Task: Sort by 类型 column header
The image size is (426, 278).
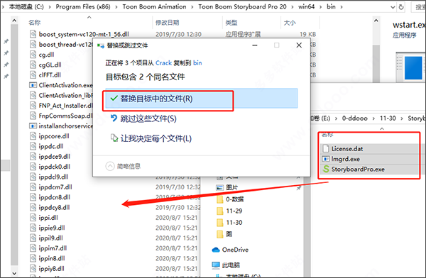Action: tap(231, 23)
